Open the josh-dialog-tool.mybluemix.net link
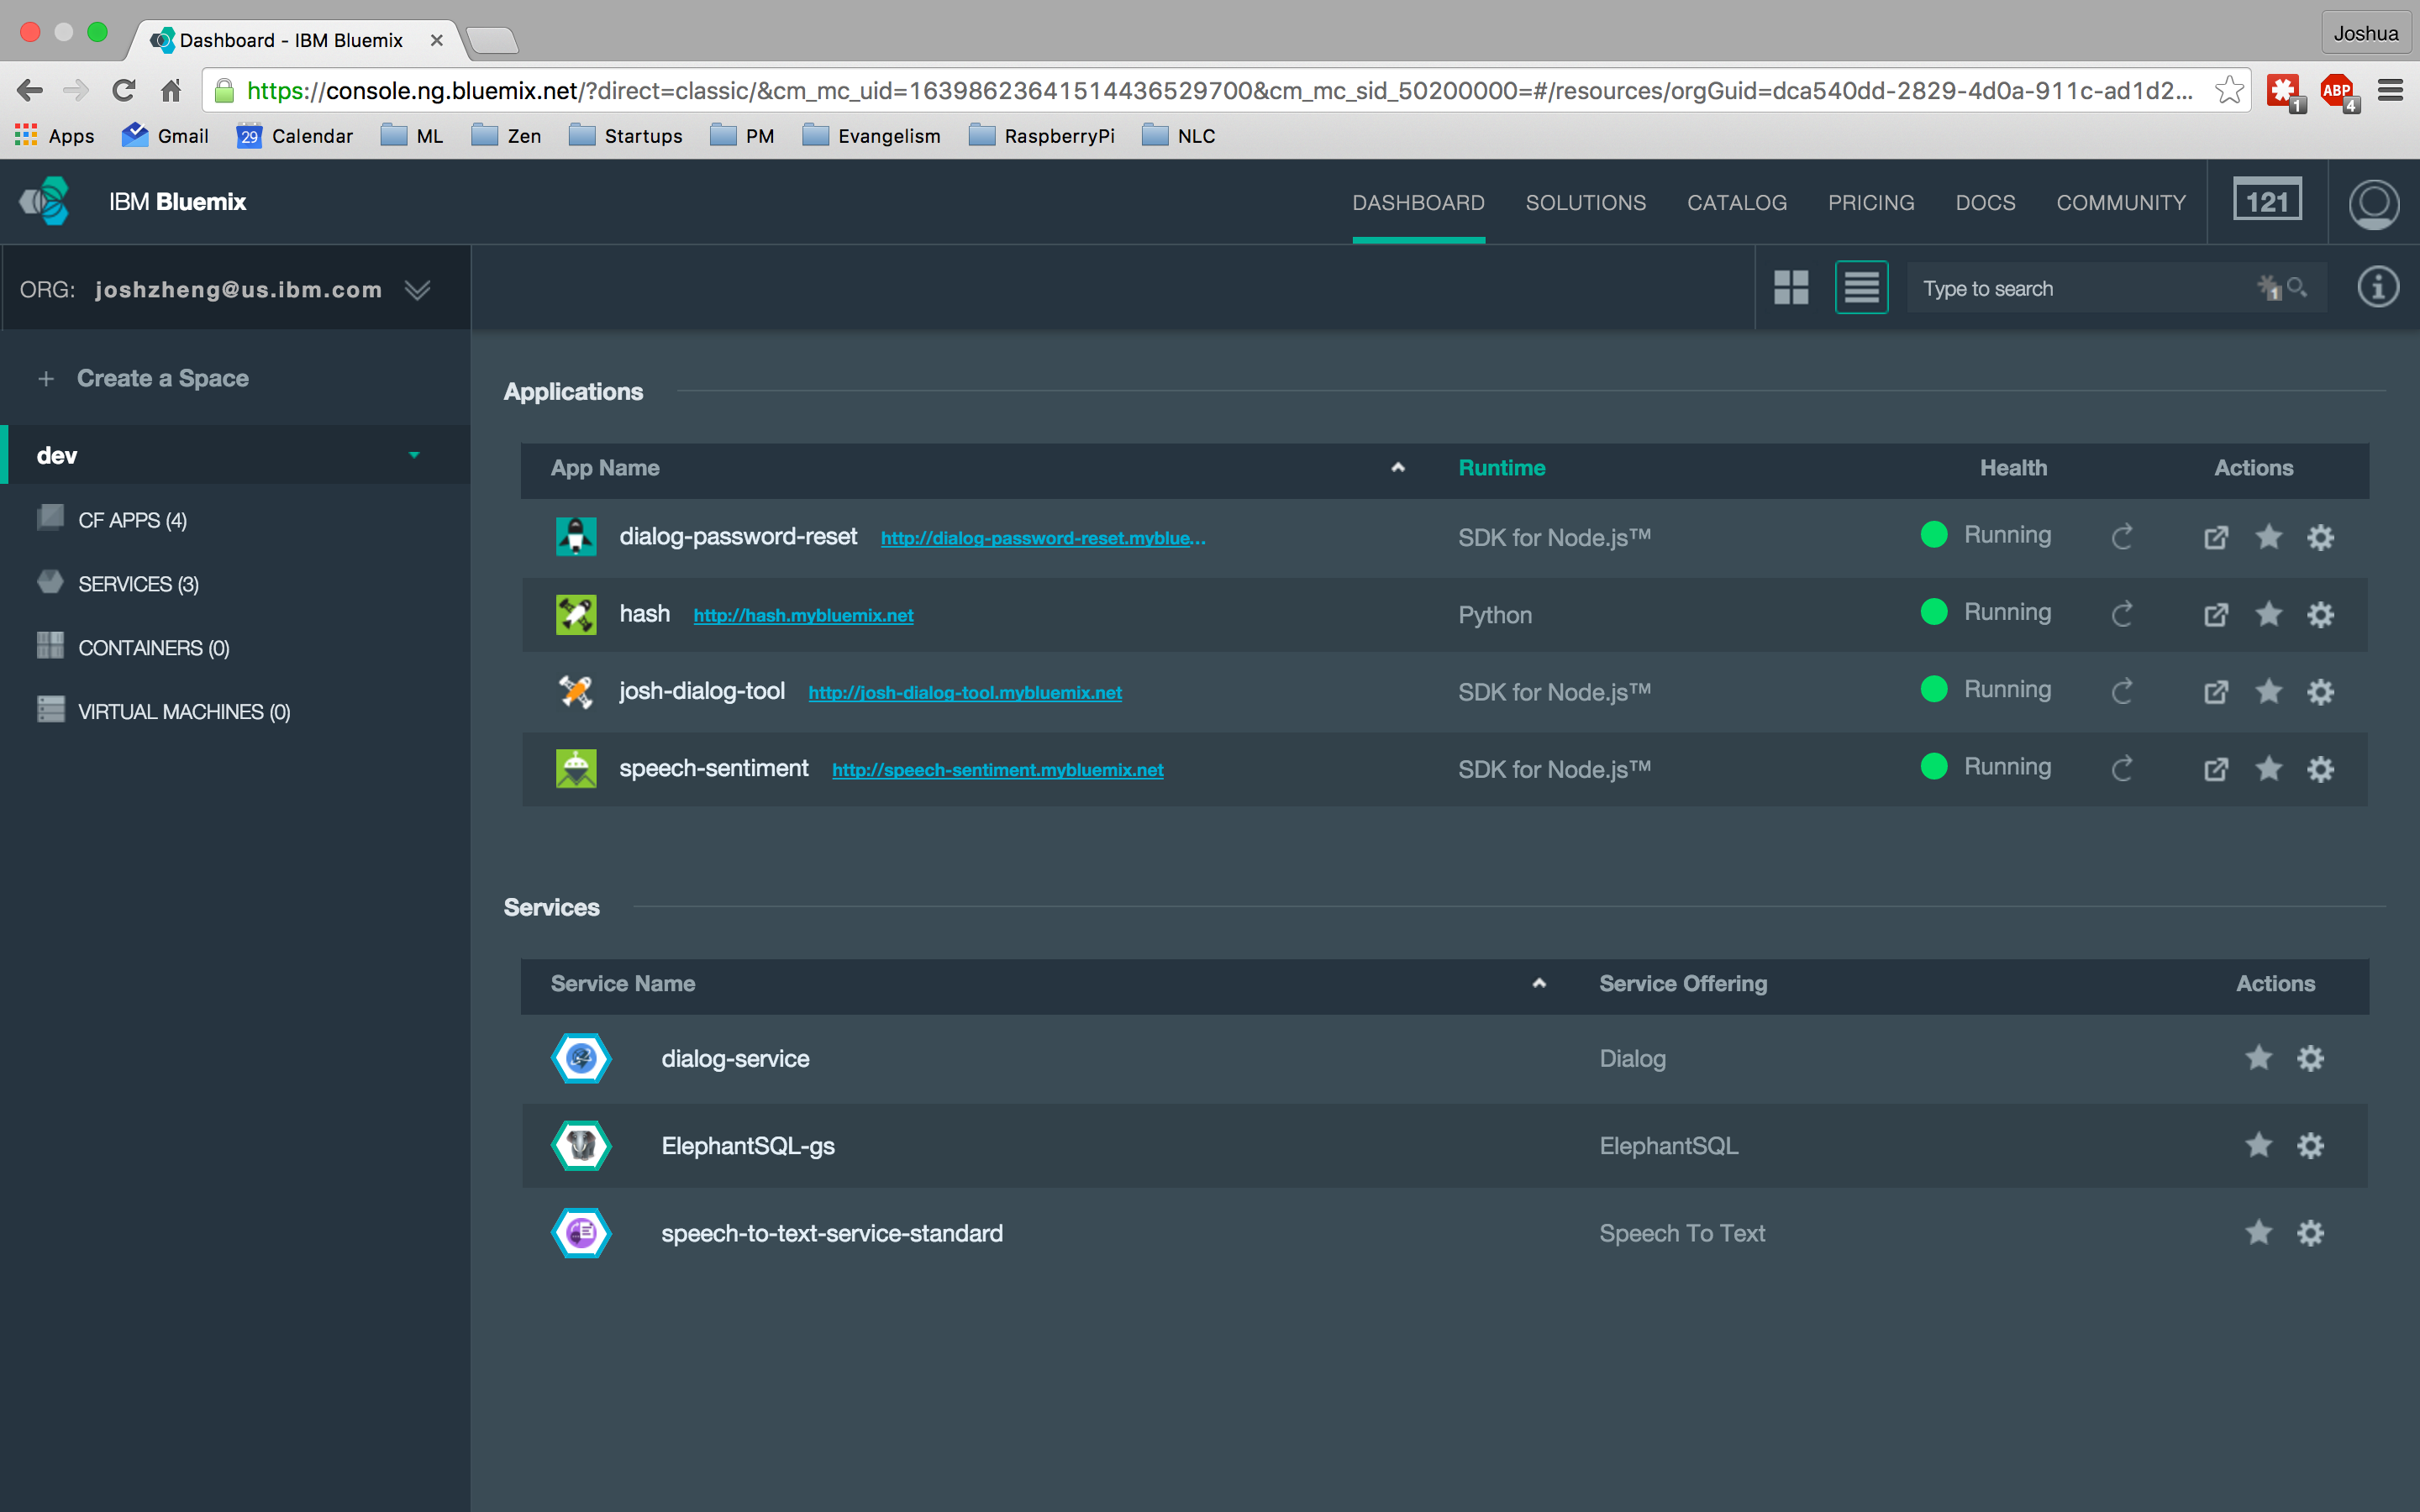2420x1512 pixels. pyautogui.click(x=965, y=692)
